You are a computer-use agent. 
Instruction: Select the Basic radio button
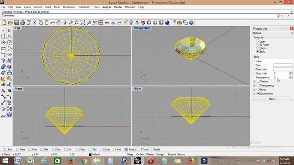coord(257,51)
